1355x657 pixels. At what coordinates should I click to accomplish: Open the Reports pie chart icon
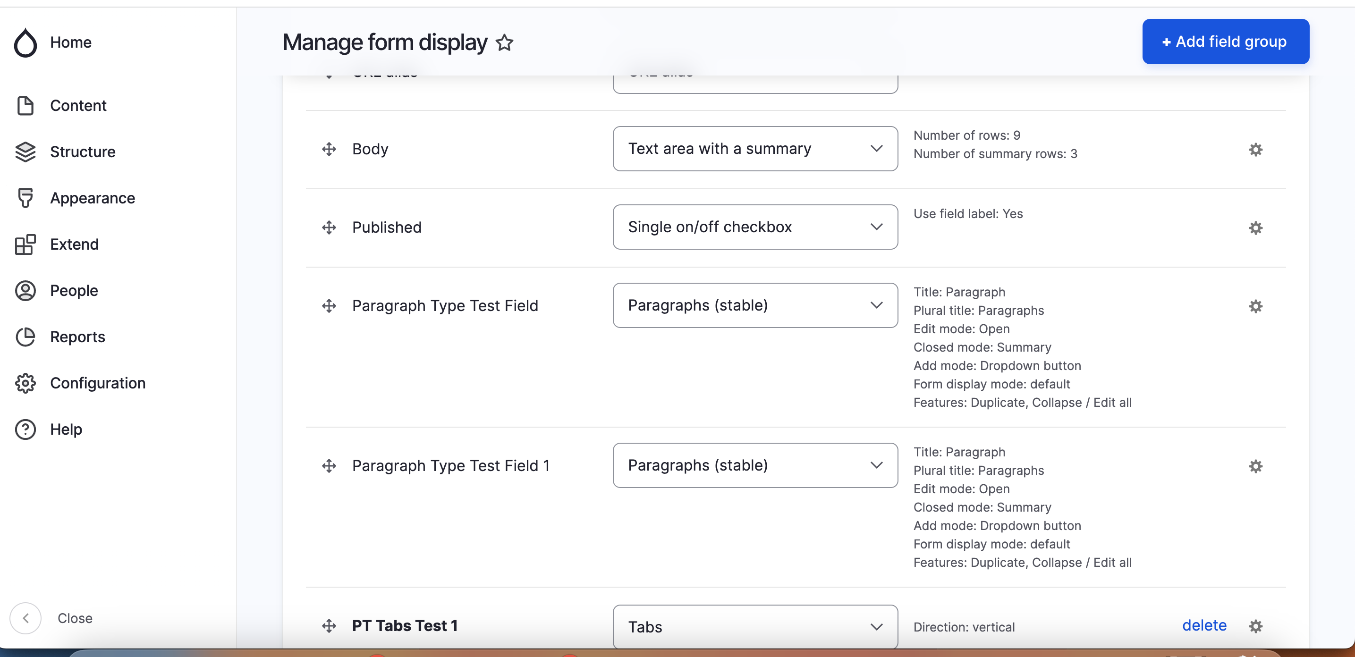25,337
